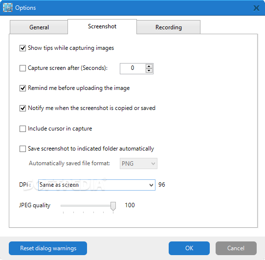Click the DPI value 96
This screenshot has width=265, height=260.
(161, 185)
